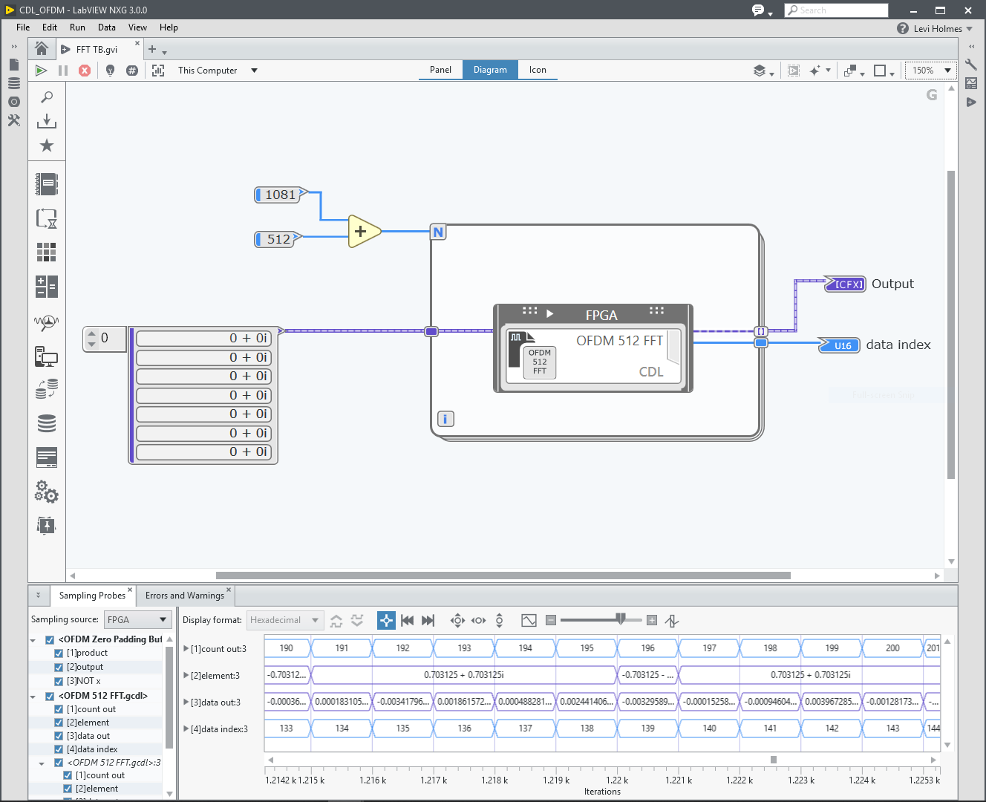Screen dimensions: 986x802
Task: Uncheck the [2]output probe
Action: pyautogui.click(x=59, y=668)
